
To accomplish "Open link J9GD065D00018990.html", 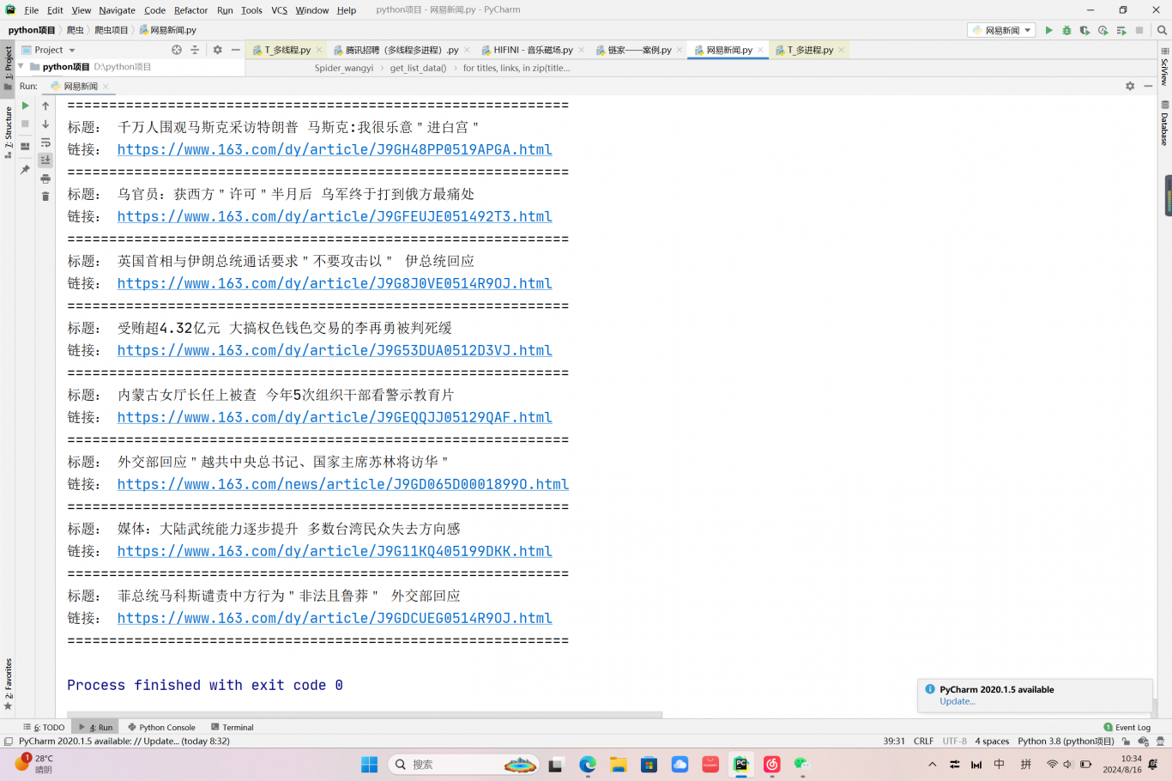I will tap(343, 484).
